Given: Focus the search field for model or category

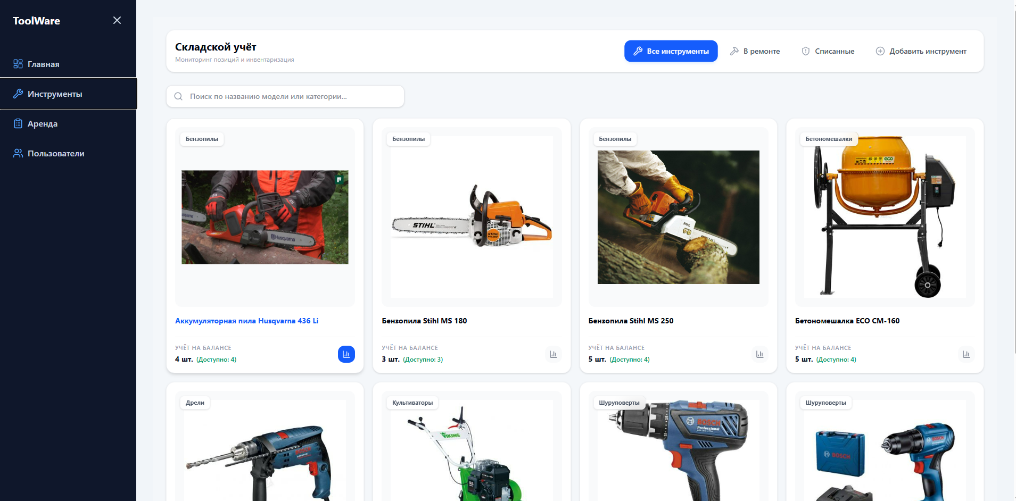Looking at the screenshot, I should point(285,96).
